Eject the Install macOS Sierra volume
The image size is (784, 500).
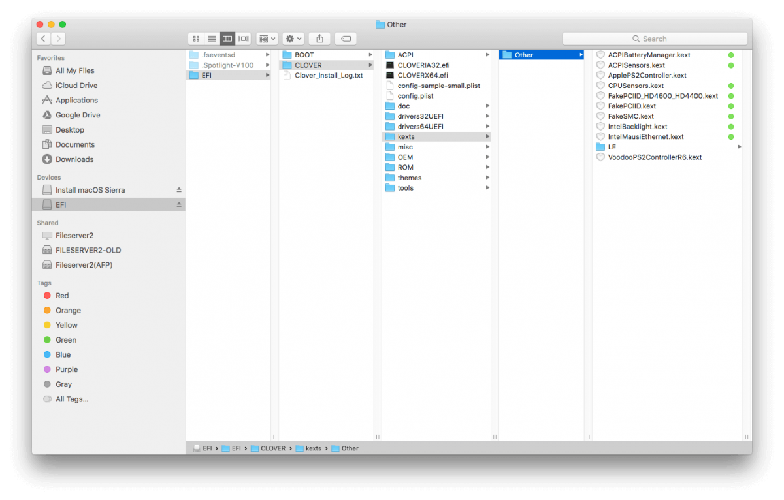(x=179, y=190)
